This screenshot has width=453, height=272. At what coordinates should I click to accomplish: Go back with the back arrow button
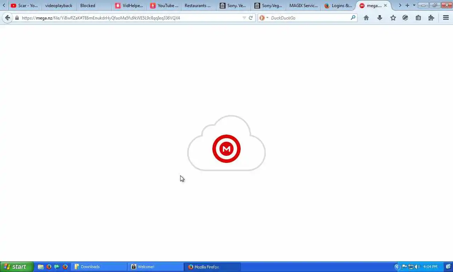click(7, 18)
